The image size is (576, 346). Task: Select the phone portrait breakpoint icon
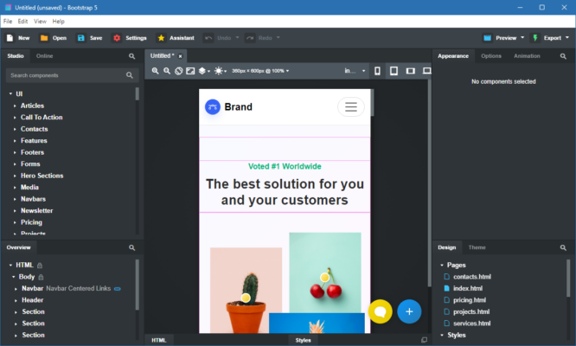377,71
